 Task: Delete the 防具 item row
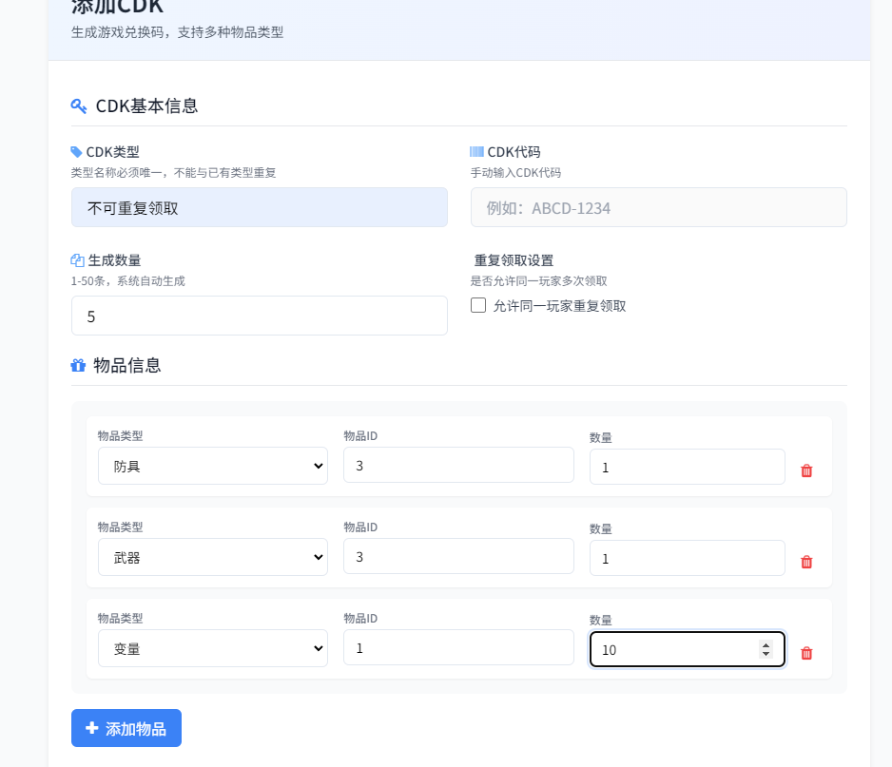(806, 470)
